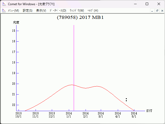Click the graph document icon in menu bar

click(4, 11)
